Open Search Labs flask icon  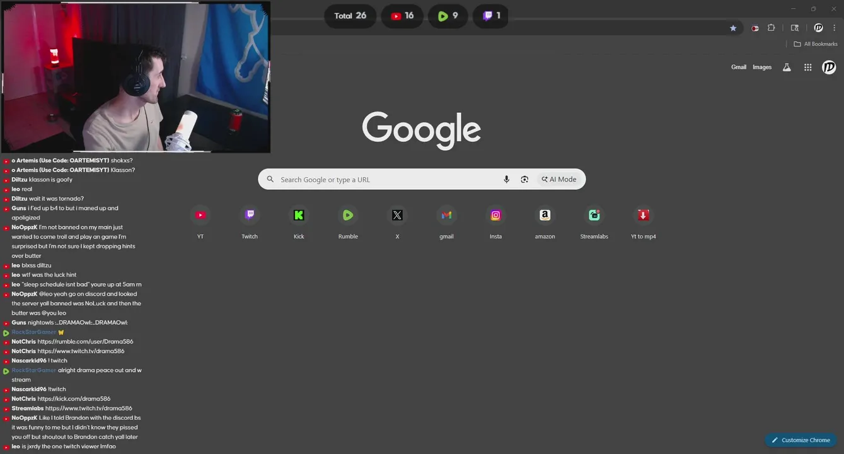pyautogui.click(x=787, y=67)
